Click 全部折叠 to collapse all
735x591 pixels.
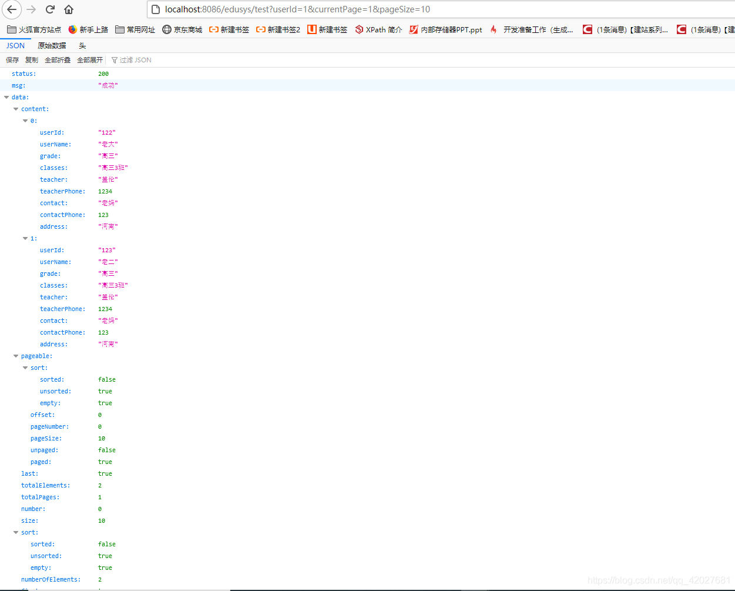pyautogui.click(x=58, y=60)
